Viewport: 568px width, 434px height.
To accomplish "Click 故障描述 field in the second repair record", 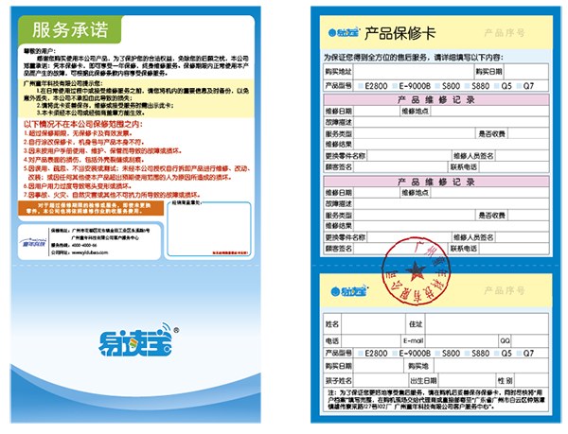I will click(x=451, y=204).
